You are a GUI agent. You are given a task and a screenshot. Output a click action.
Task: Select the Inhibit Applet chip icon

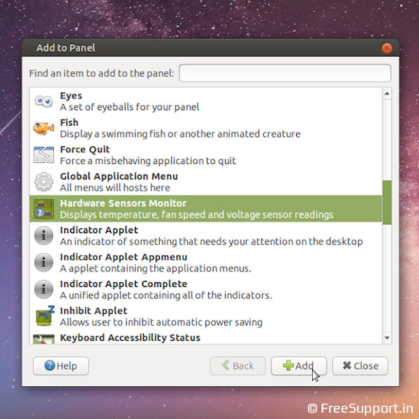45,316
